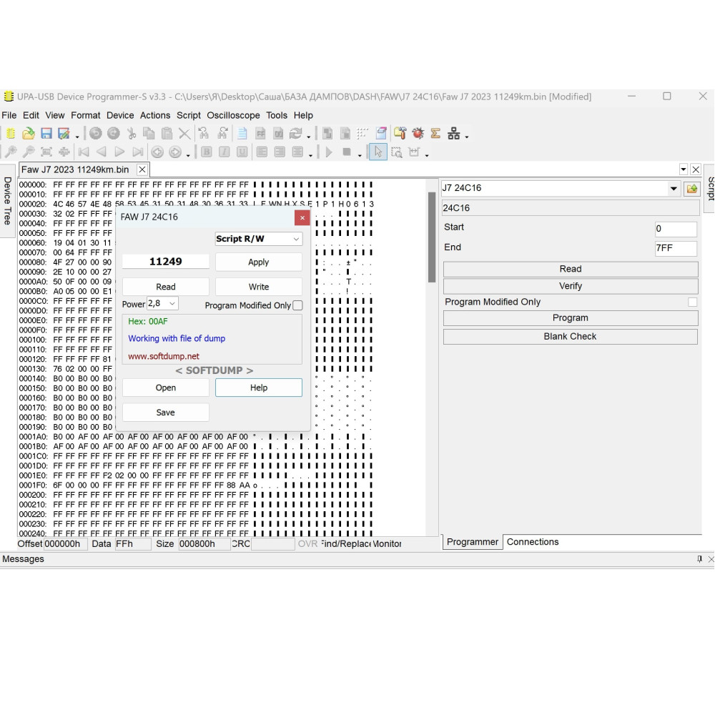715x715 pixels.
Task: Open the Device Tree side panel
Action: [7, 201]
